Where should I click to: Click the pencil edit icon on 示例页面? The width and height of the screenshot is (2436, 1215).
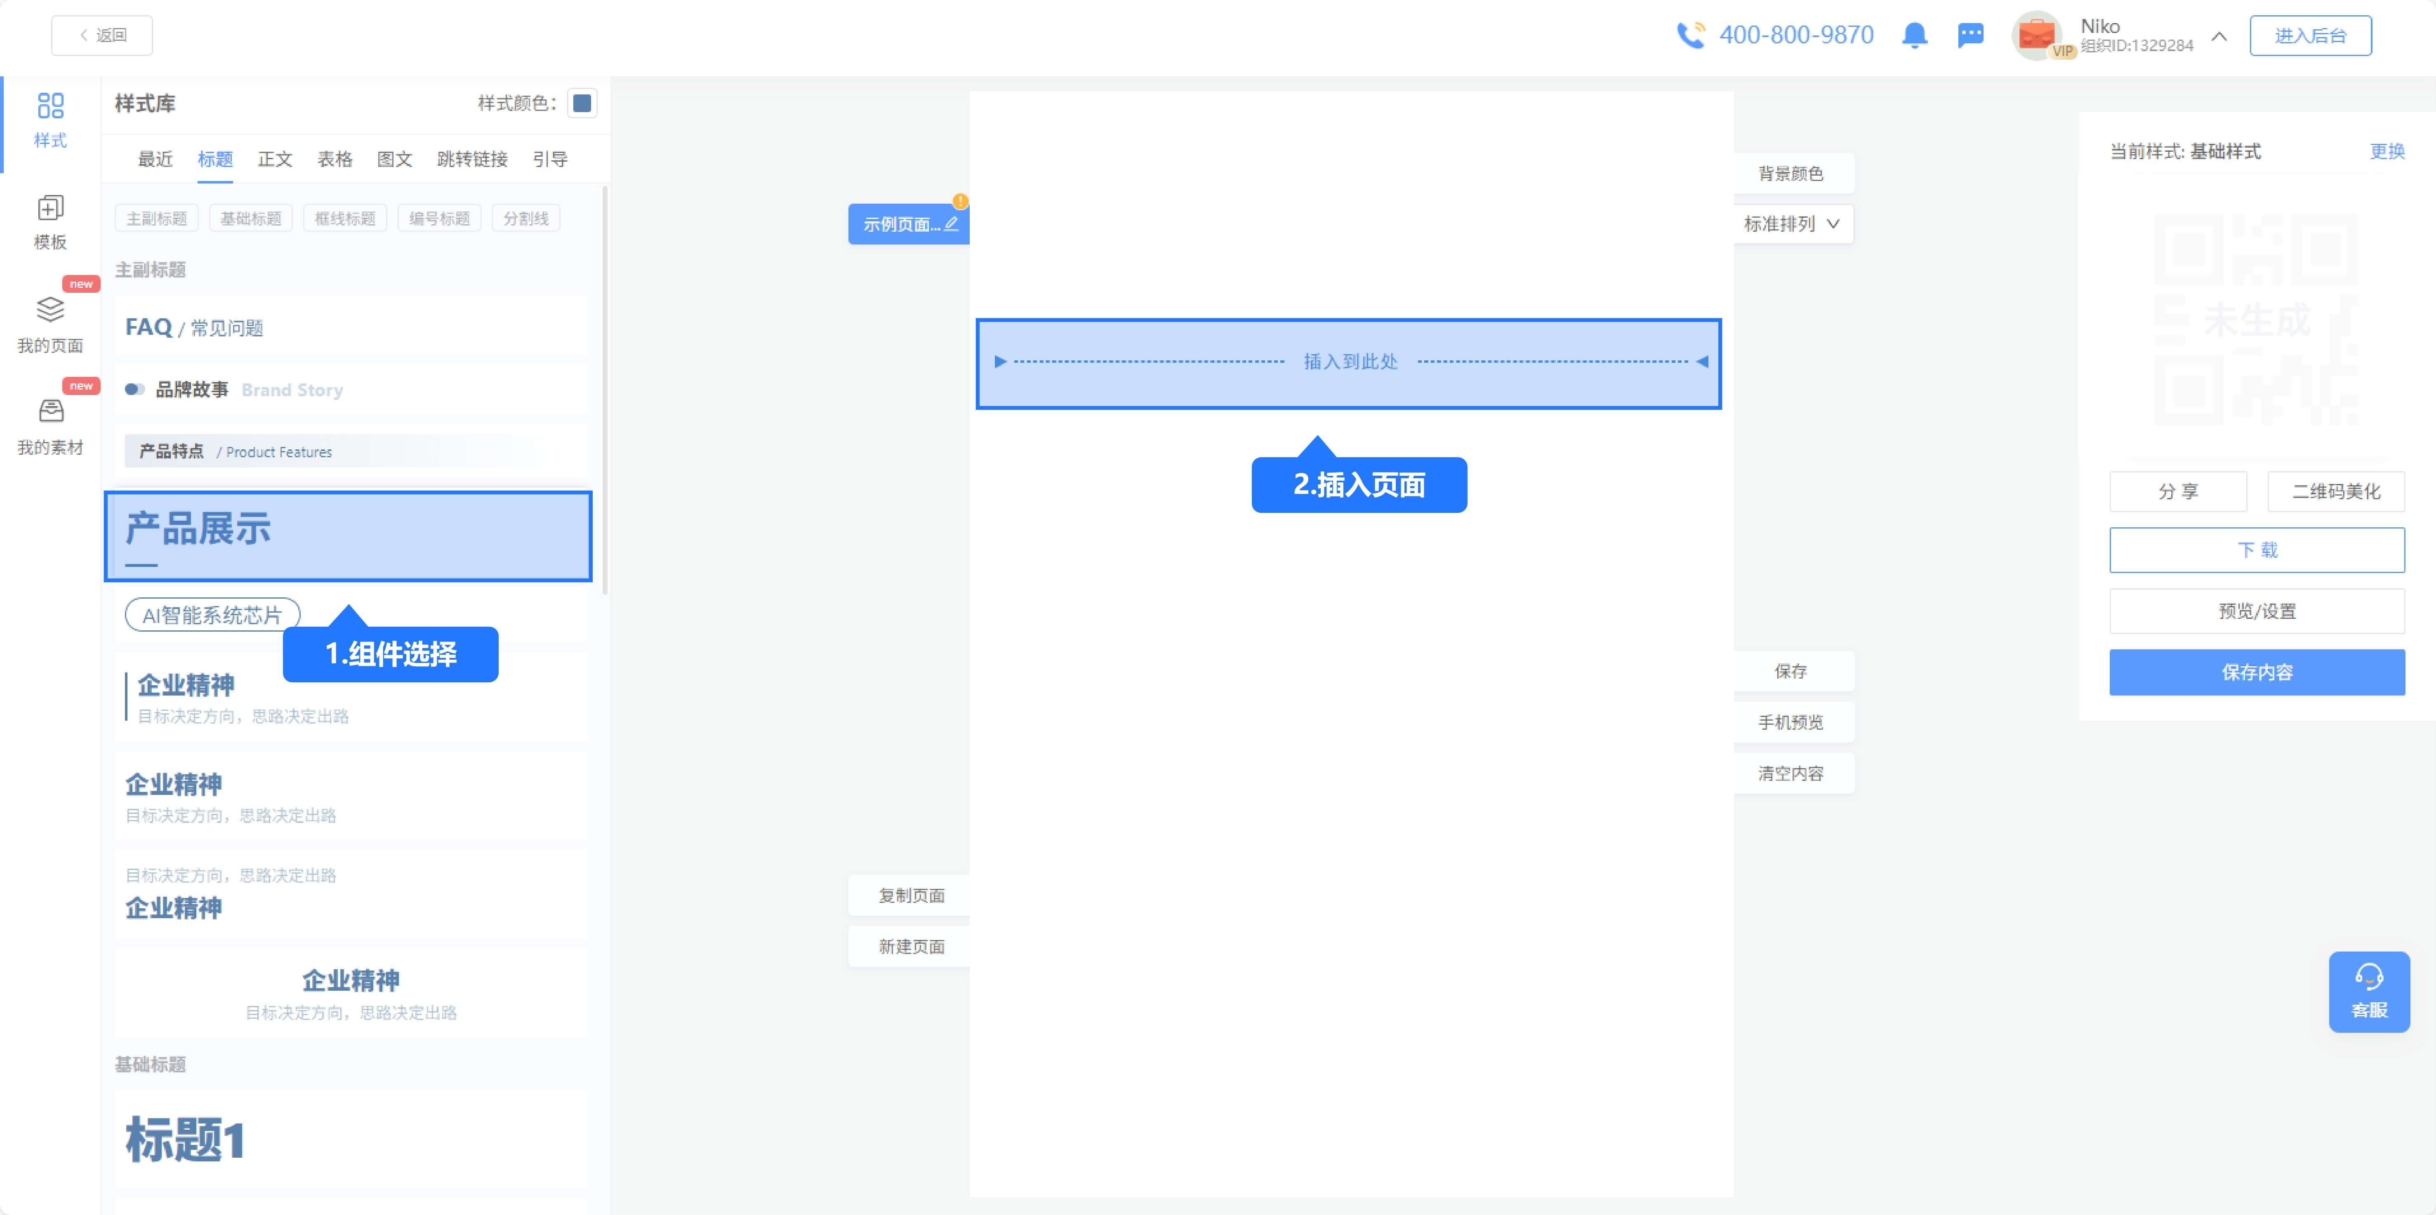(x=951, y=224)
